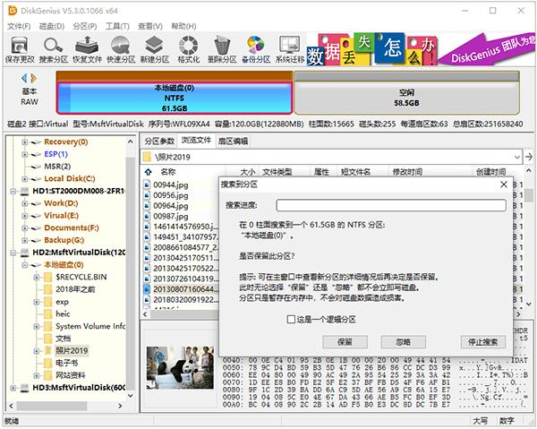
Task: Click the 保留 button in dialog
Action: point(345,341)
